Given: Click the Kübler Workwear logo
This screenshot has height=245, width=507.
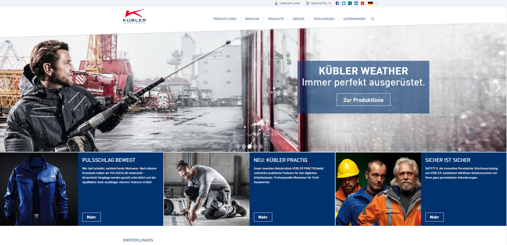Looking at the screenshot, I should 134,17.
